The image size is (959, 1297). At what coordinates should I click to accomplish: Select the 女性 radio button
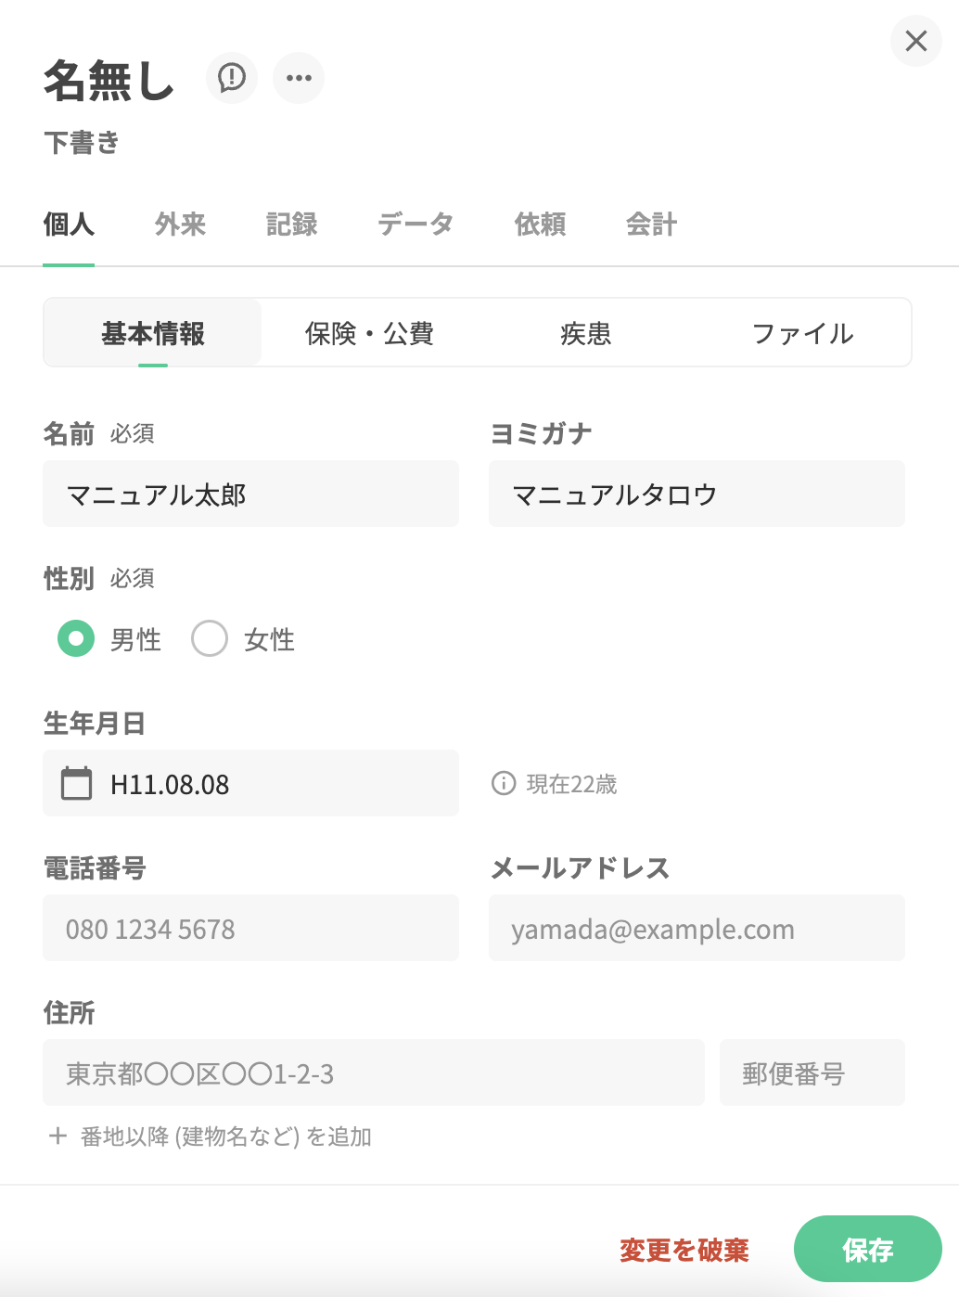210,638
